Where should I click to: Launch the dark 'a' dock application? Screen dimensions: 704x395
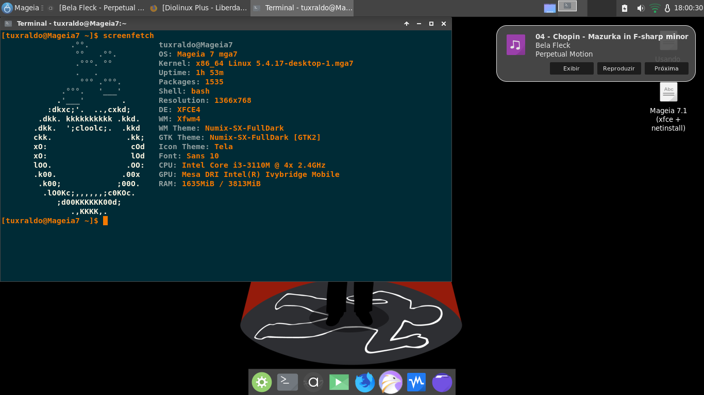point(313,382)
